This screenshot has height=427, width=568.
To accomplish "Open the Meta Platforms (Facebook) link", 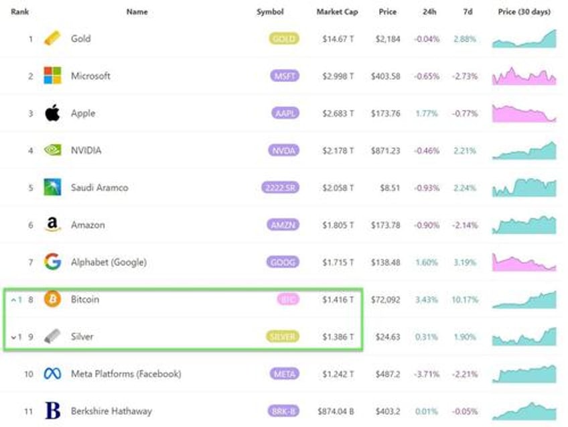I will point(126,374).
